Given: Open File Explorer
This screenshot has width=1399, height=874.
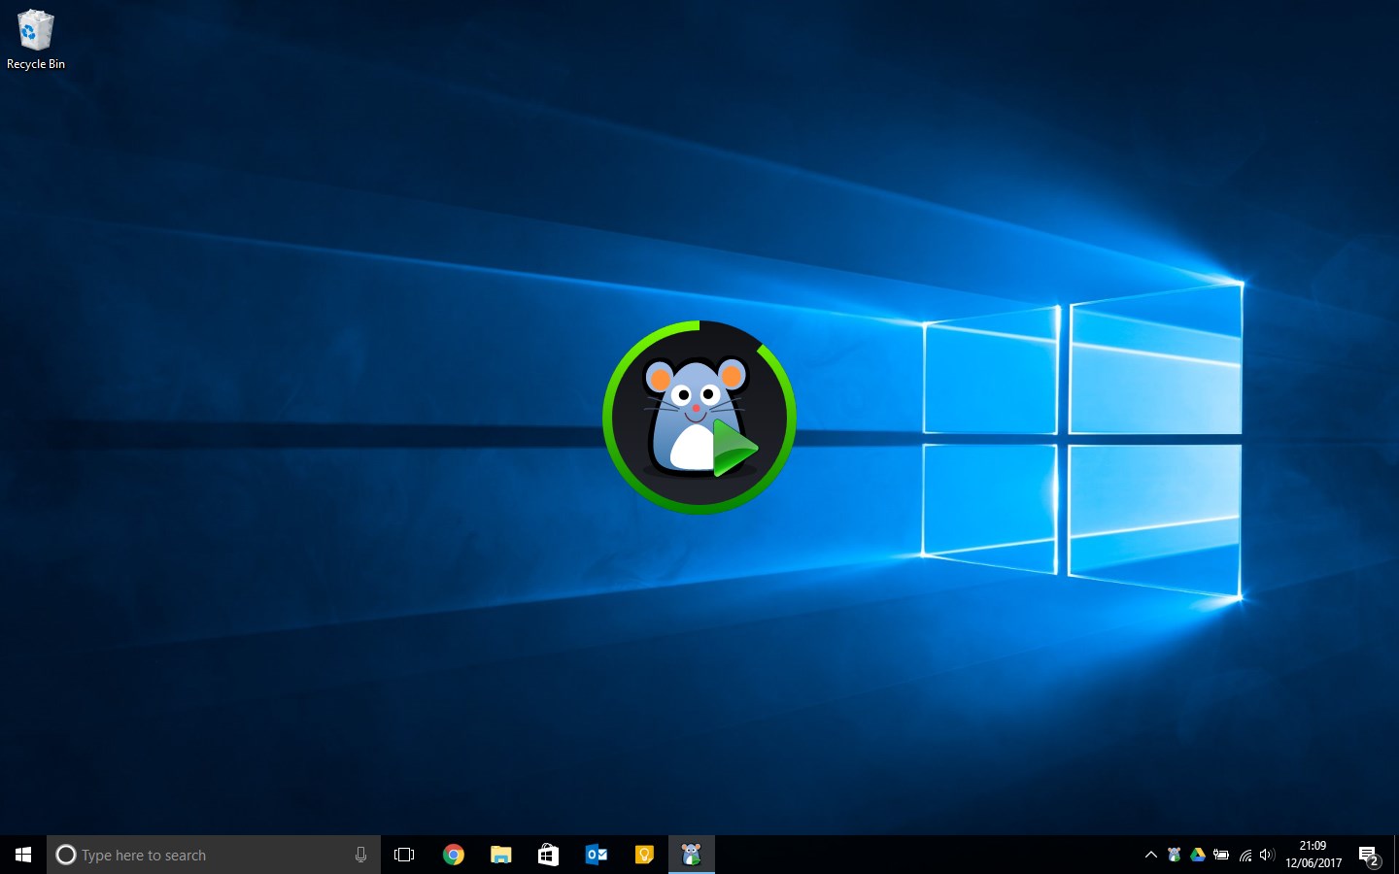Looking at the screenshot, I should pos(501,855).
